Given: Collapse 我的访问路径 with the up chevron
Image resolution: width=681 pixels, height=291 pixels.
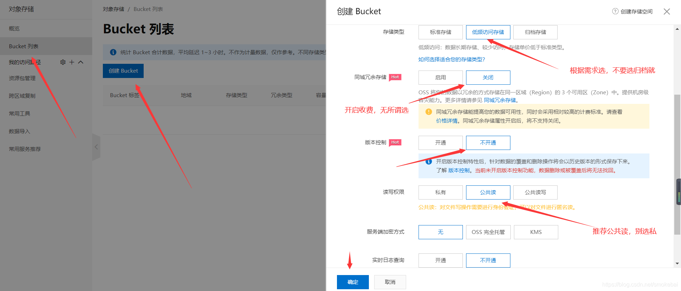Looking at the screenshot, I should click(x=81, y=62).
